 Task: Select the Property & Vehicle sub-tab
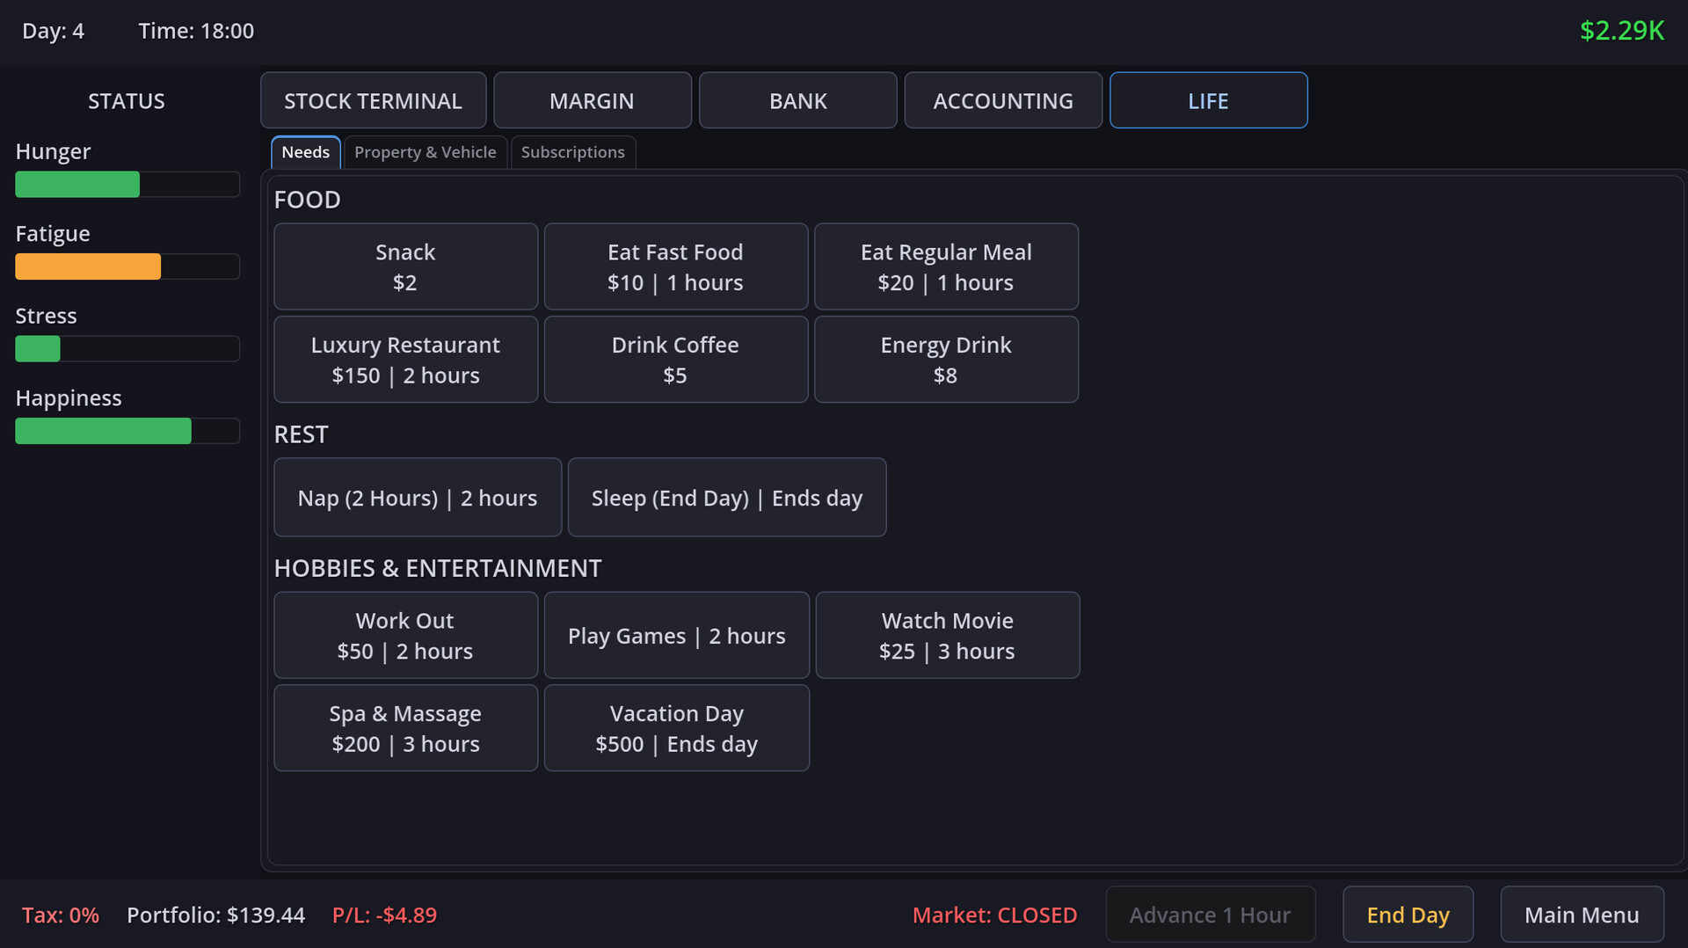pos(425,152)
